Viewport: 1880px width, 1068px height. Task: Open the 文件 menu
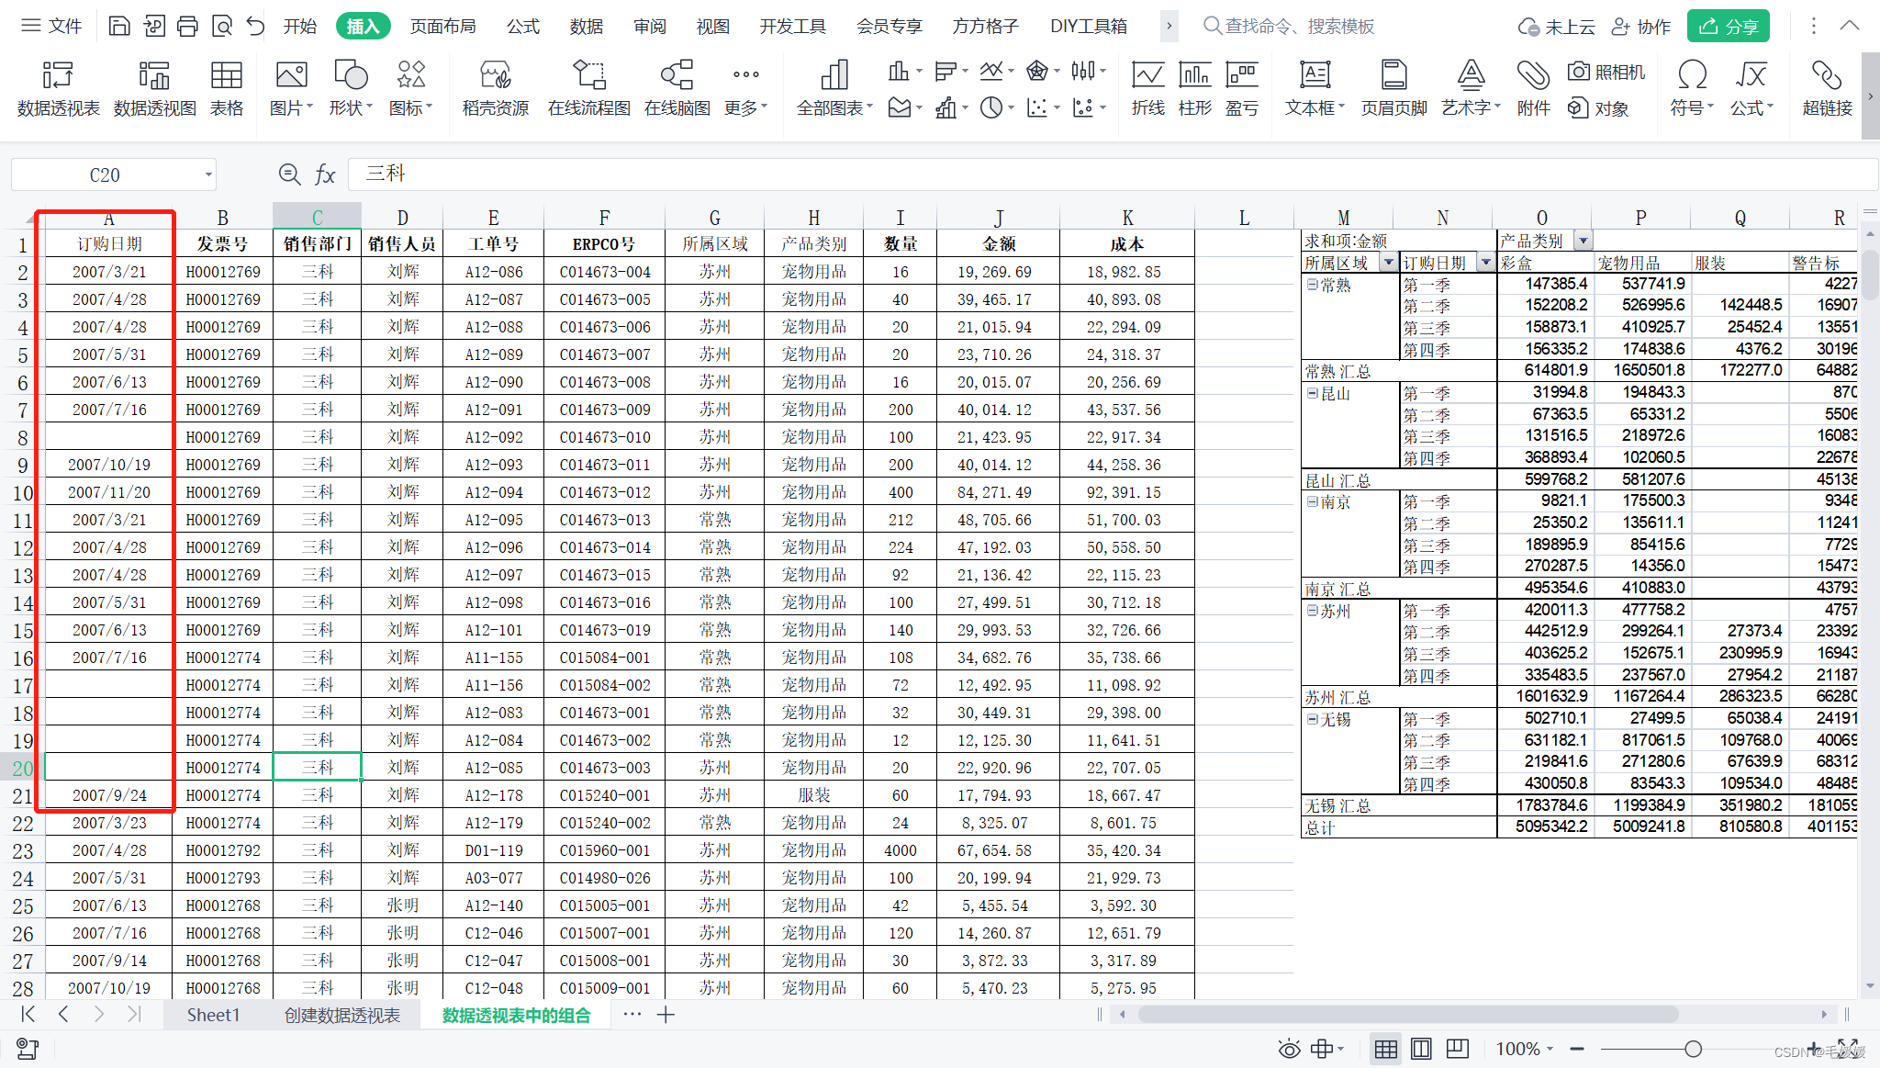[52, 26]
